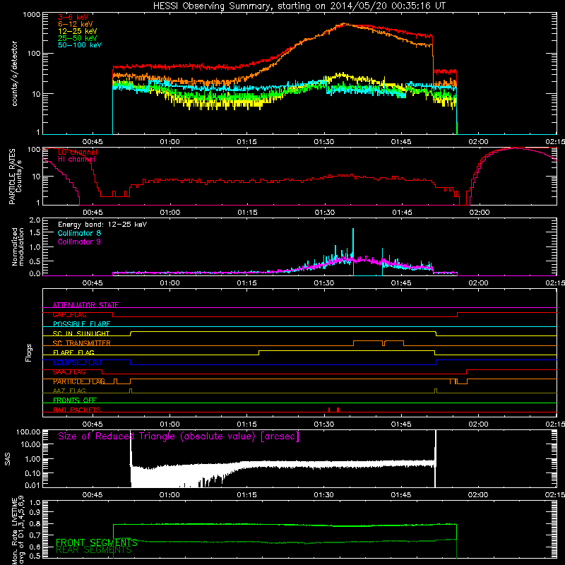Viewport: 565px width, 565px height.
Task: Select the 3-6 keV legend label
Action: point(73,17)
